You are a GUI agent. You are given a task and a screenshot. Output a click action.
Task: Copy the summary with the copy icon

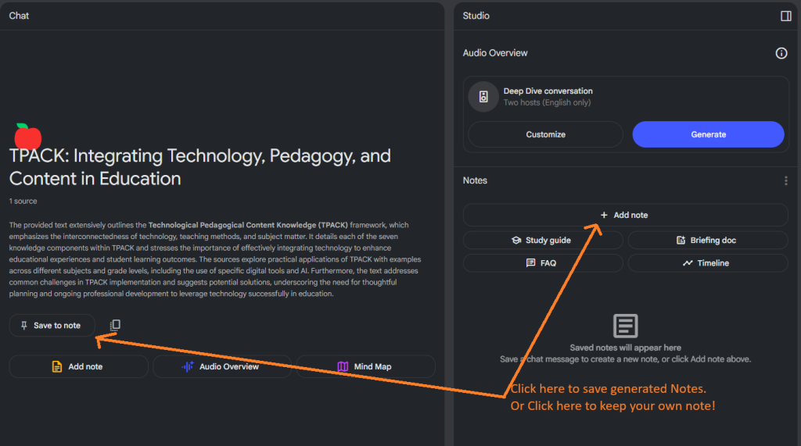(115, 325)
